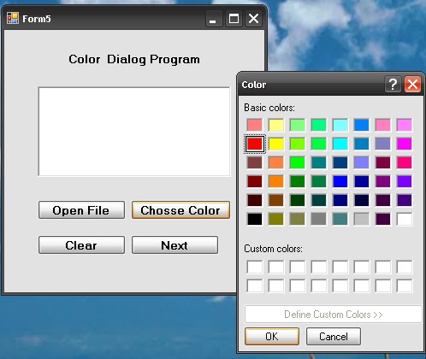Click the Color Dialog Program heading label
The image size is (426, 359).
click(134, 60)
